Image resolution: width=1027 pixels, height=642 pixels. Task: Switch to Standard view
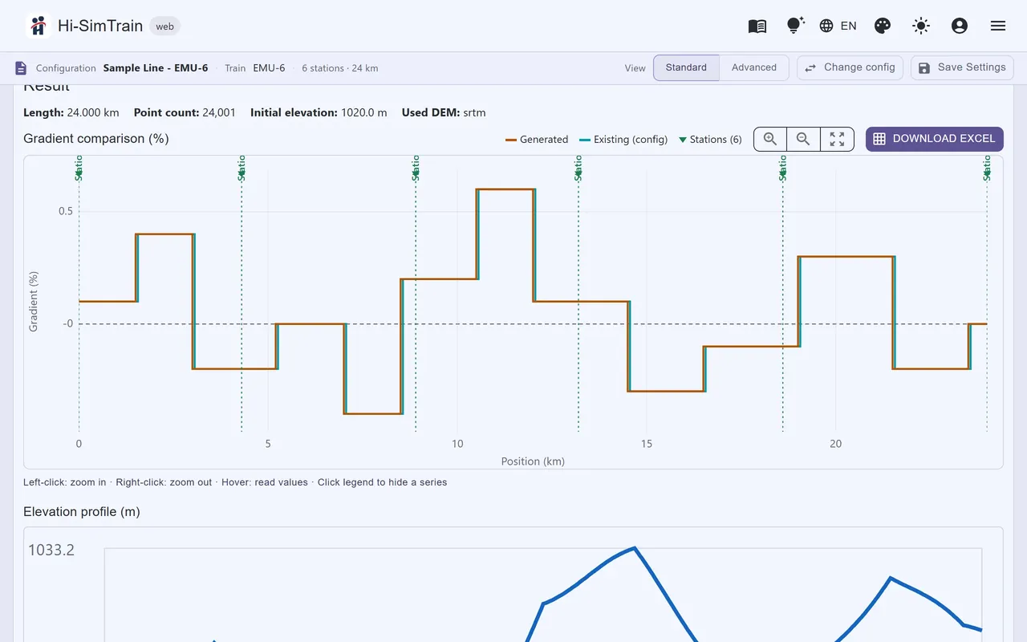pyautogui.click(x=686, y=67)
